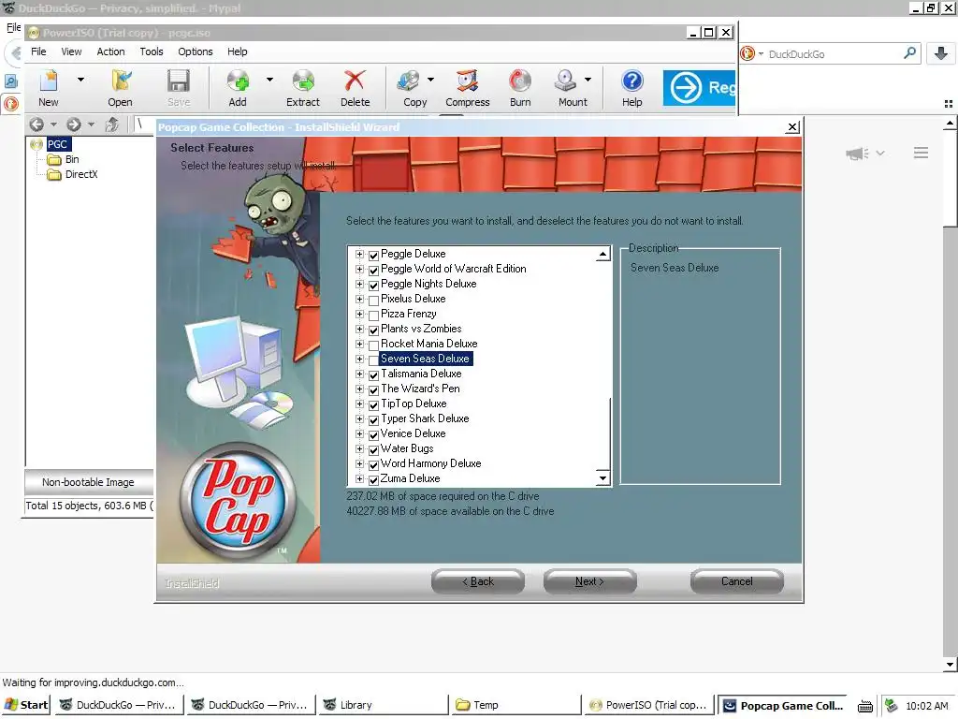Image resolution: width=958 pixels, height=719 pixels.
Task: Select the Bin folder in the tree
Action: click(72, 159)
